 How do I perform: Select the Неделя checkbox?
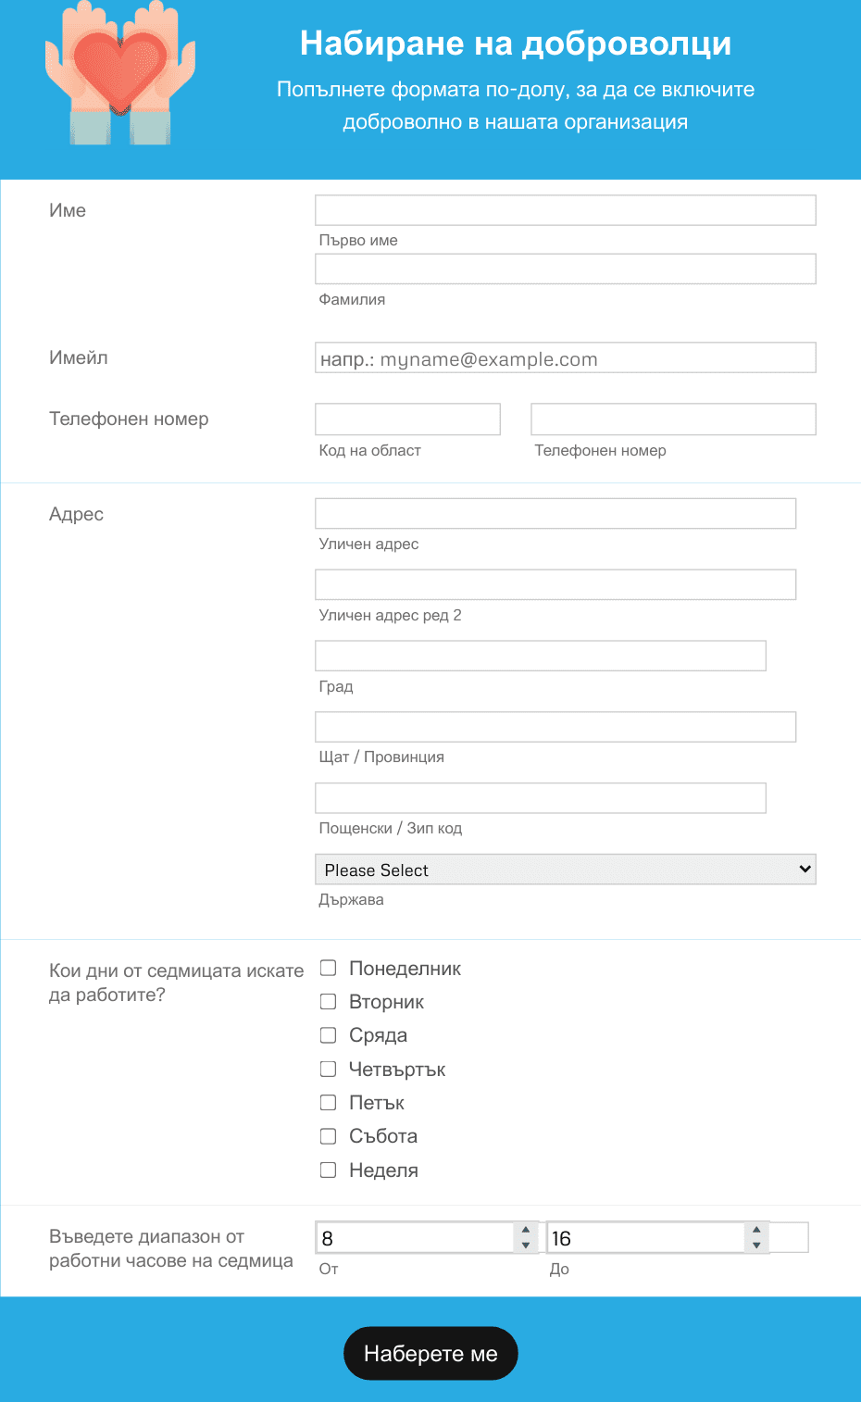(x=328, y=1170)
